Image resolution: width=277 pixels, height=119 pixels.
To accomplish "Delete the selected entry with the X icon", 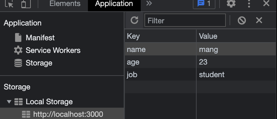I will click(x=259, y=20).
